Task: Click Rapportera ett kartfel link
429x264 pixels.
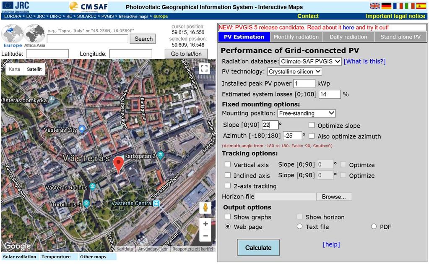Action: click(x=192, y=249)
